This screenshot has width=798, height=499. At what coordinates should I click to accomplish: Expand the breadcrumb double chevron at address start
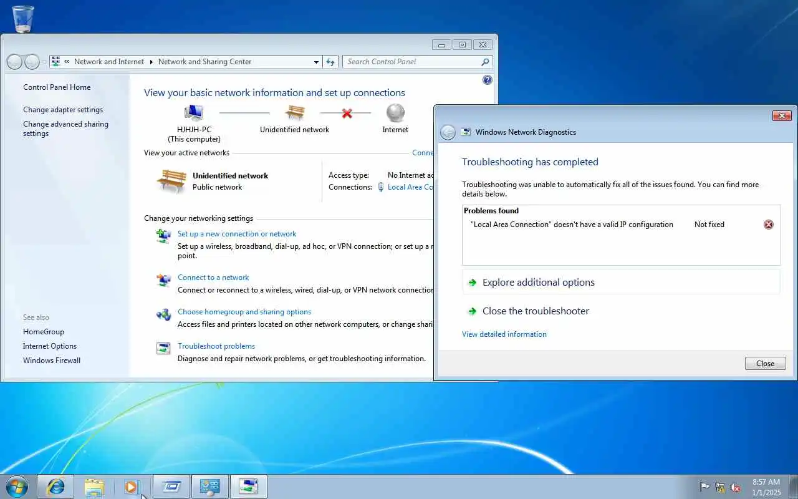click(x=67, y=62)
